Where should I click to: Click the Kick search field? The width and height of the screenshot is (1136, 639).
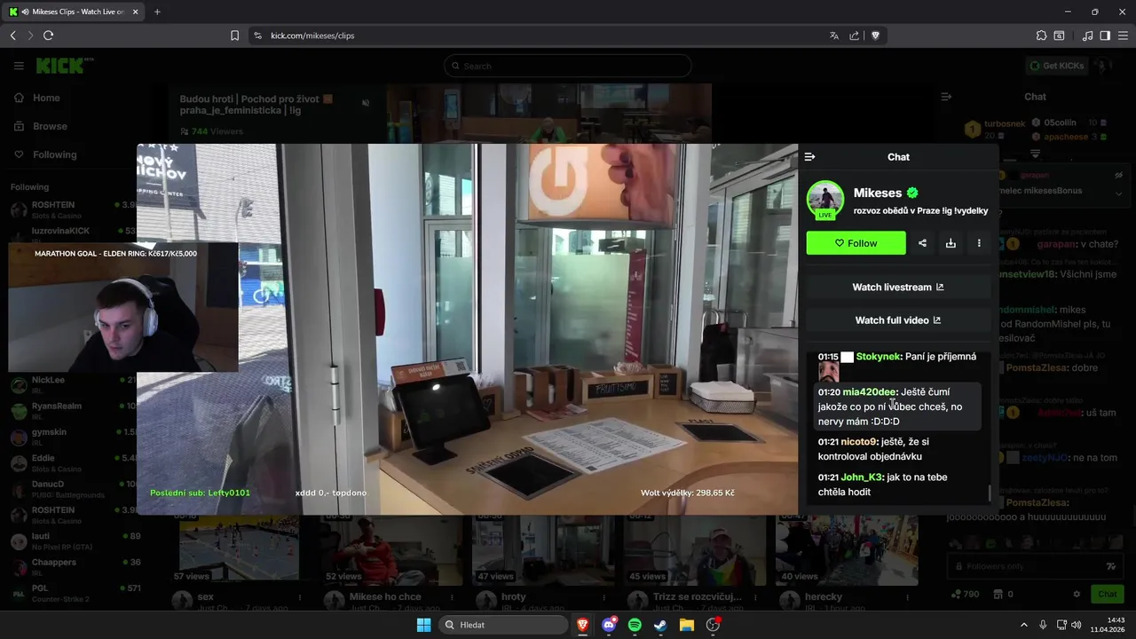(568, 66)
